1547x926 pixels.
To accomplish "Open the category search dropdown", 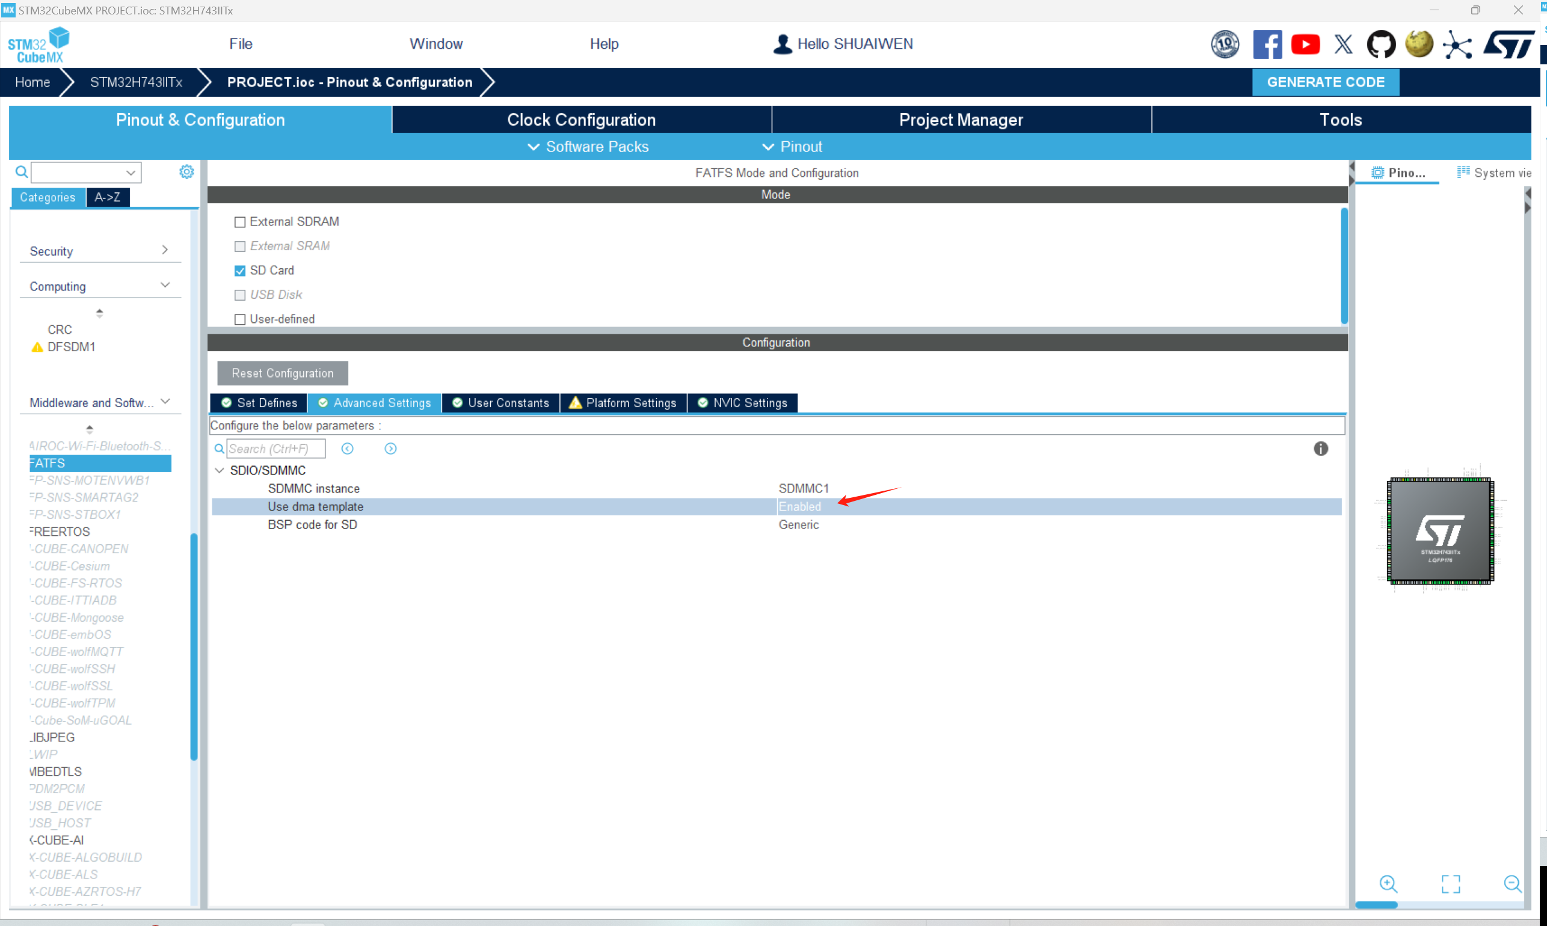I will click(131, 172).
